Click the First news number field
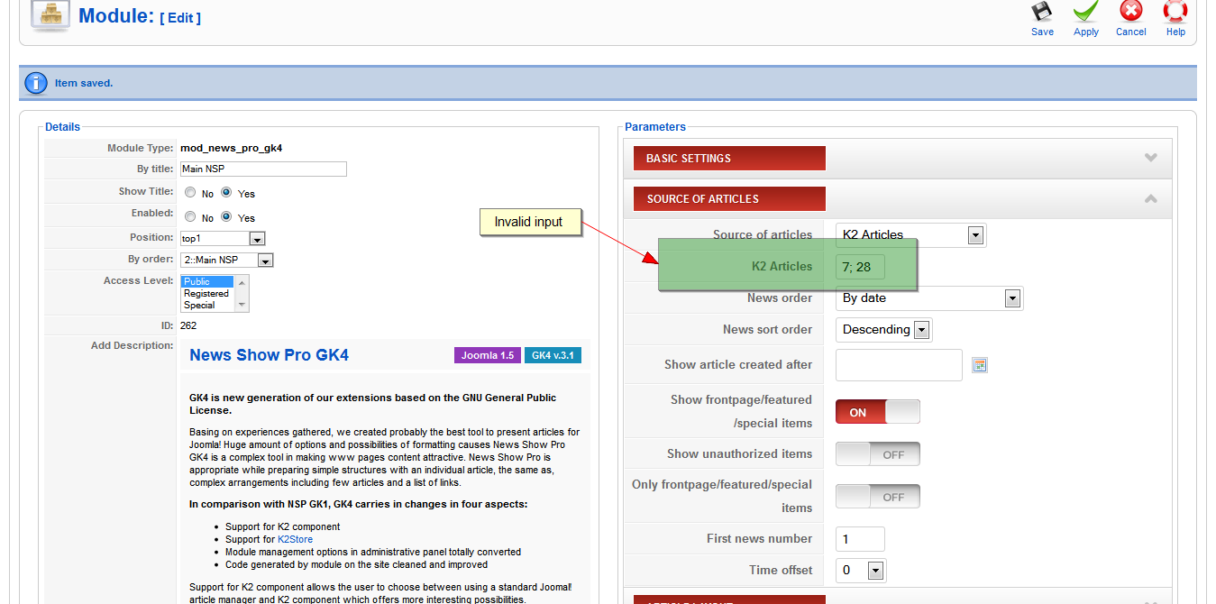Viewport: 1216px width, 604px height. click(860, 539)
